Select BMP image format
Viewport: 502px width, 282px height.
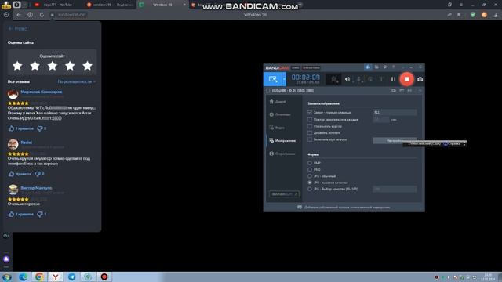coord(310,163)
